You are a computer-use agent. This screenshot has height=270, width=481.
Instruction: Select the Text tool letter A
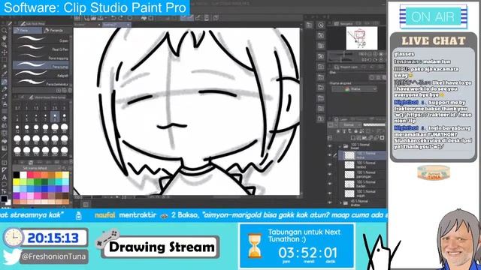point(5,177)
